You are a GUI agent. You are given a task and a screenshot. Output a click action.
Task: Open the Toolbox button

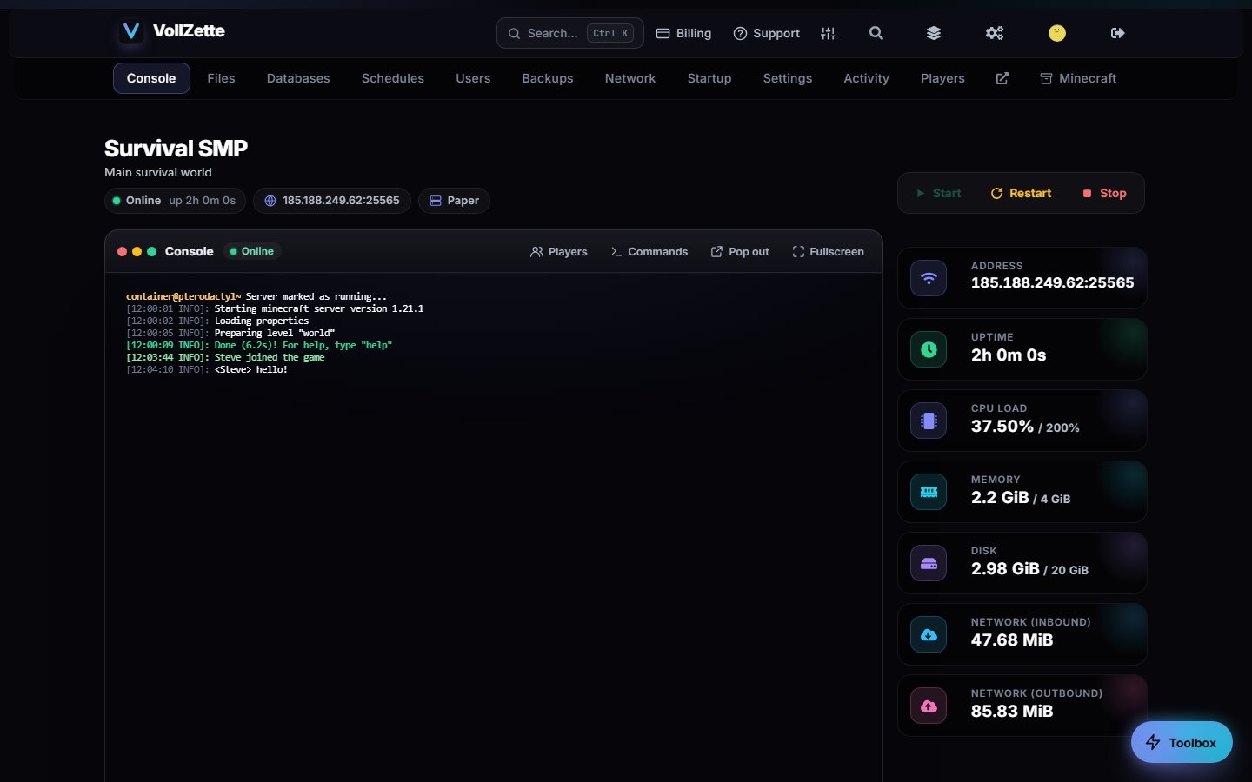1182,742
